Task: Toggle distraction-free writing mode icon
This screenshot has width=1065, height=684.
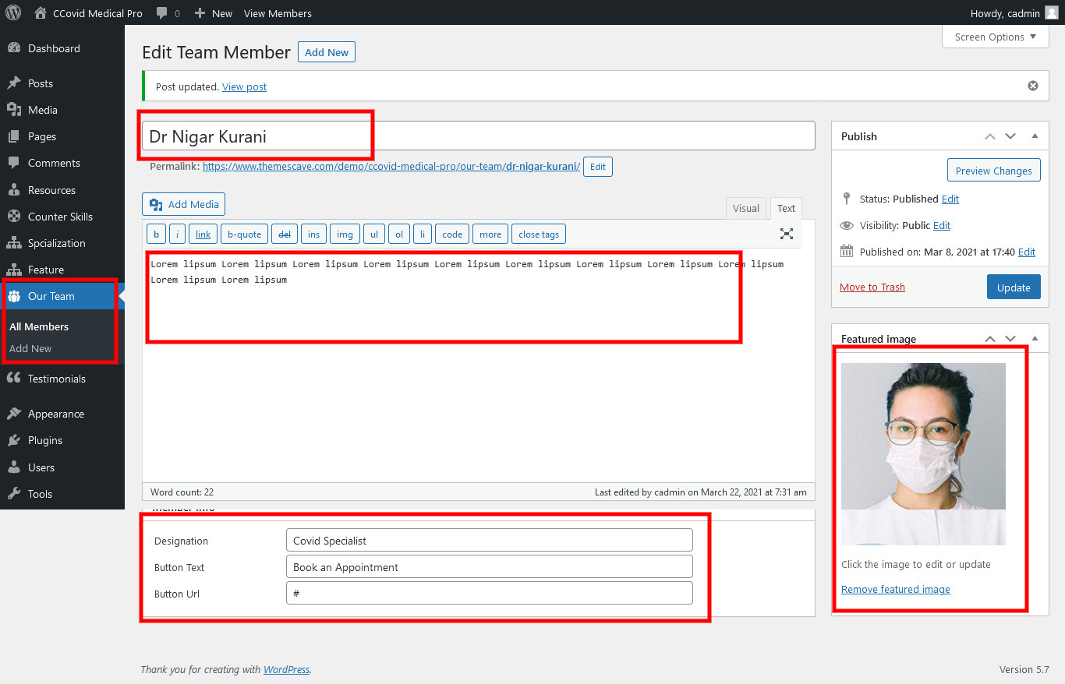Action: (787, 234)
